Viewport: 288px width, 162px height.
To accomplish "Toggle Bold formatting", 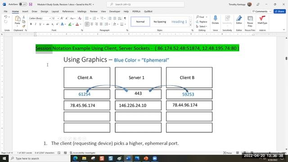I will click(31, 24).
